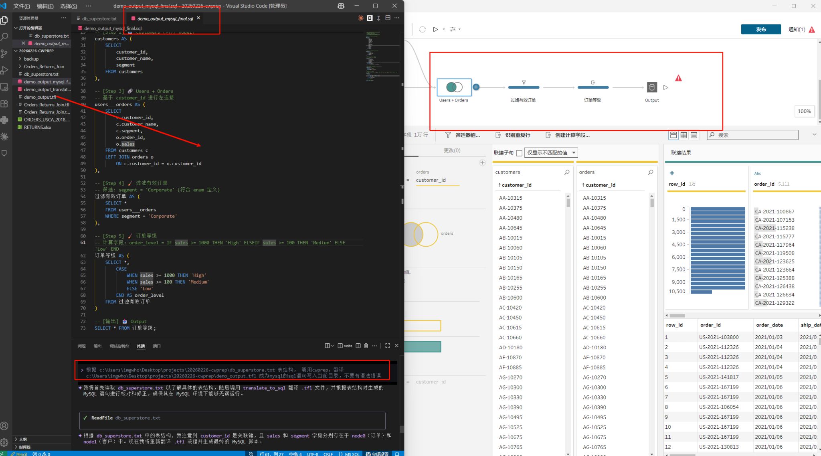Click orange starburst icon in editor toolbar
Viewport: 821px width, 456px height.
point(361,18)
